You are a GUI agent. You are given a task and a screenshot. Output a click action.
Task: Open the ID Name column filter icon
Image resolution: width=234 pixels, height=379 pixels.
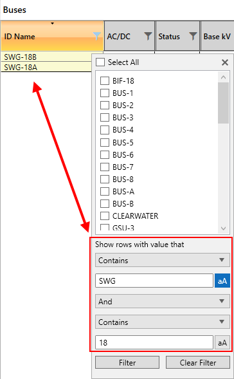pyautogui.click(x=97, y=36)
